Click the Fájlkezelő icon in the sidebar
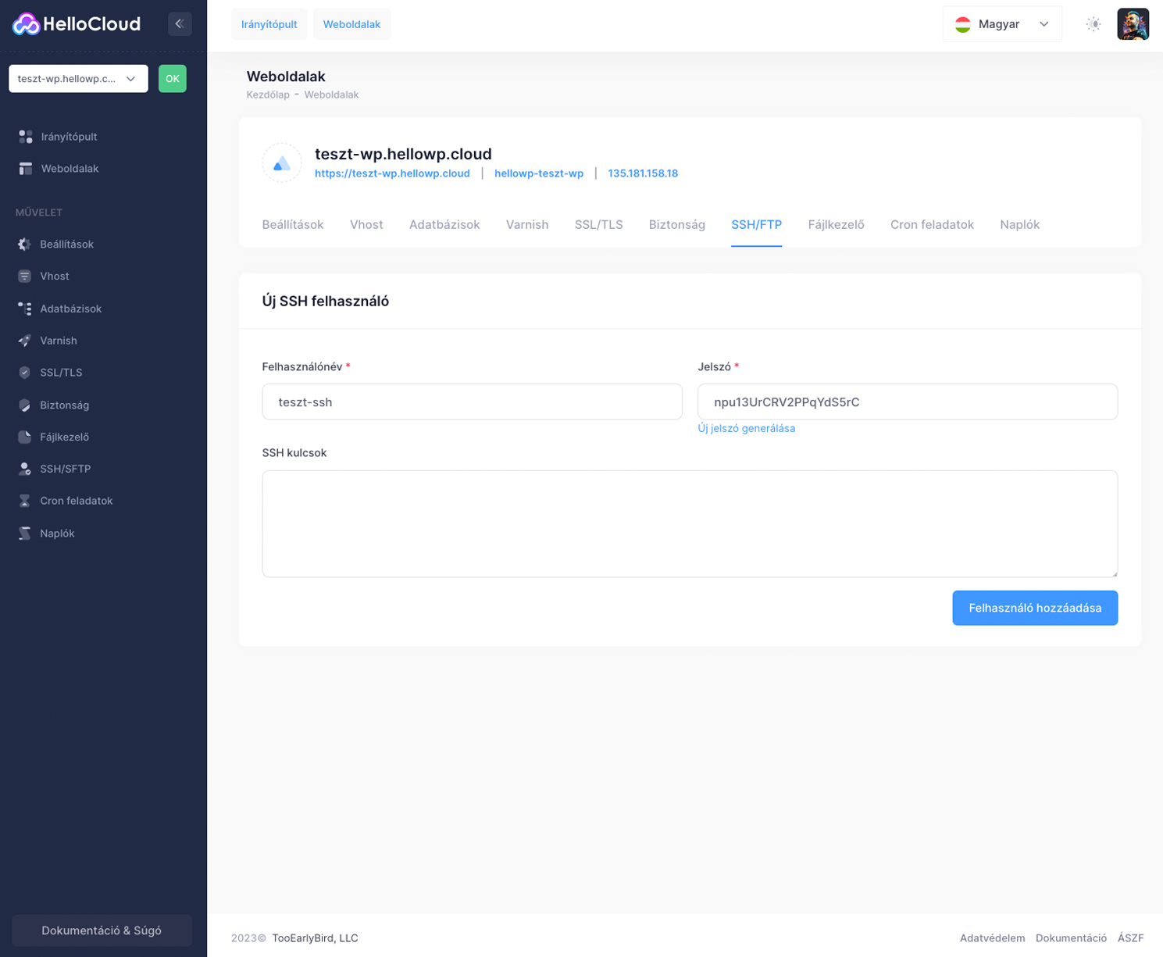 pos(25,437)
